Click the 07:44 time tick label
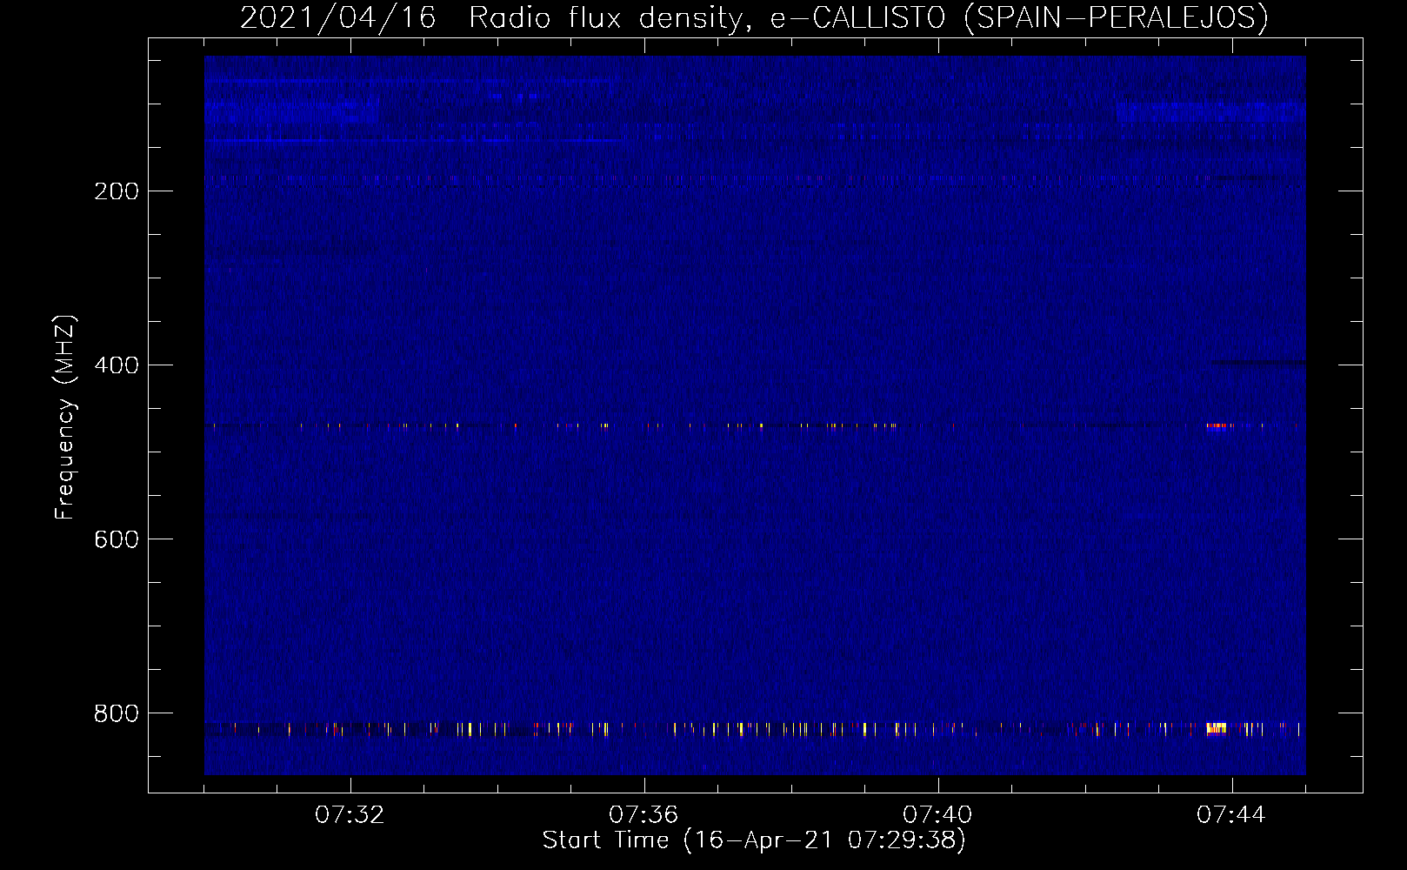The height and width of the screenshot is (870, 1407). pyautogui.click(x=1231, y=815)
